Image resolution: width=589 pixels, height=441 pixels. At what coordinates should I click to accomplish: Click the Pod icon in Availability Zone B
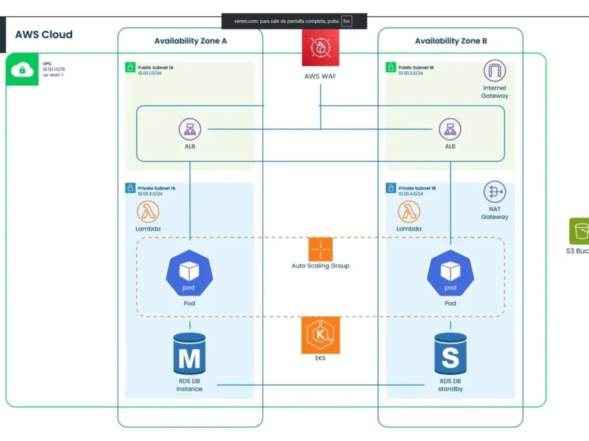point(450,273)
